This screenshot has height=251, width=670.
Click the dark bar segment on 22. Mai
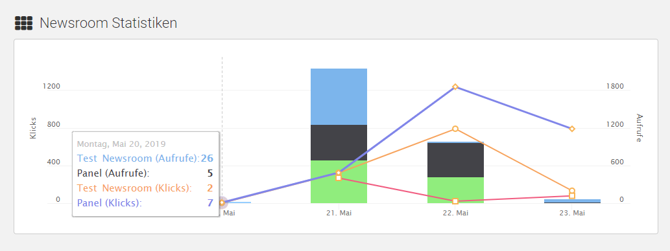click(455, 160)
